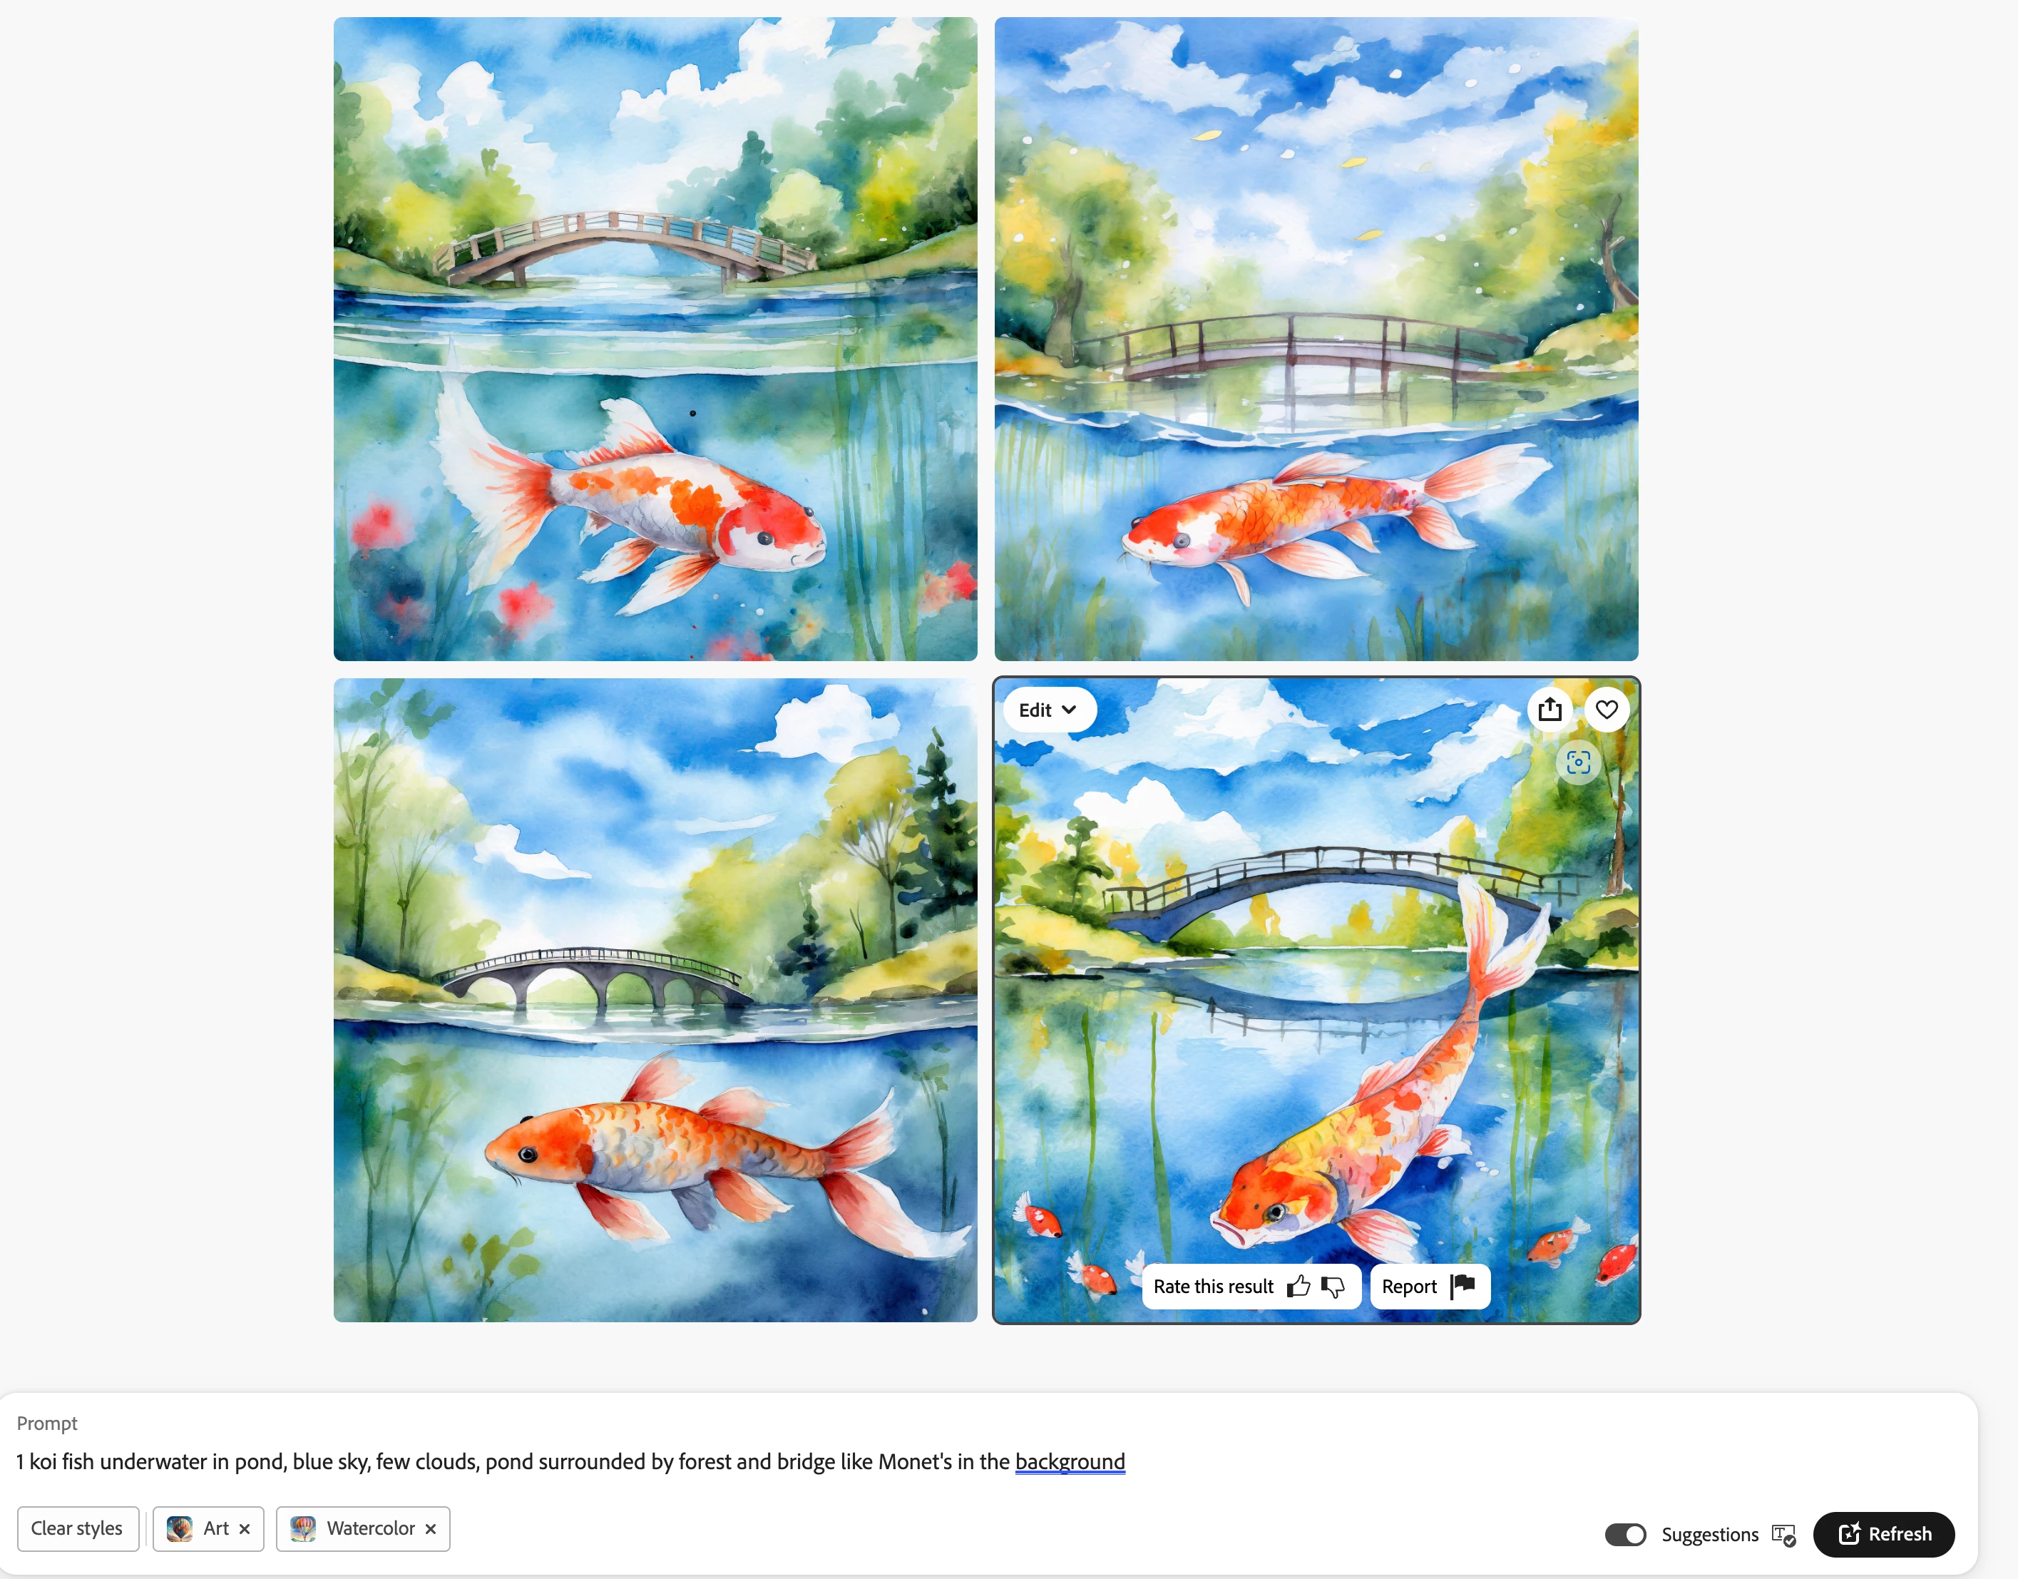The width and height of the screenshot is (2018, 1579).
Task: Click the Clear styles button
Action: tap(78, 1528)
